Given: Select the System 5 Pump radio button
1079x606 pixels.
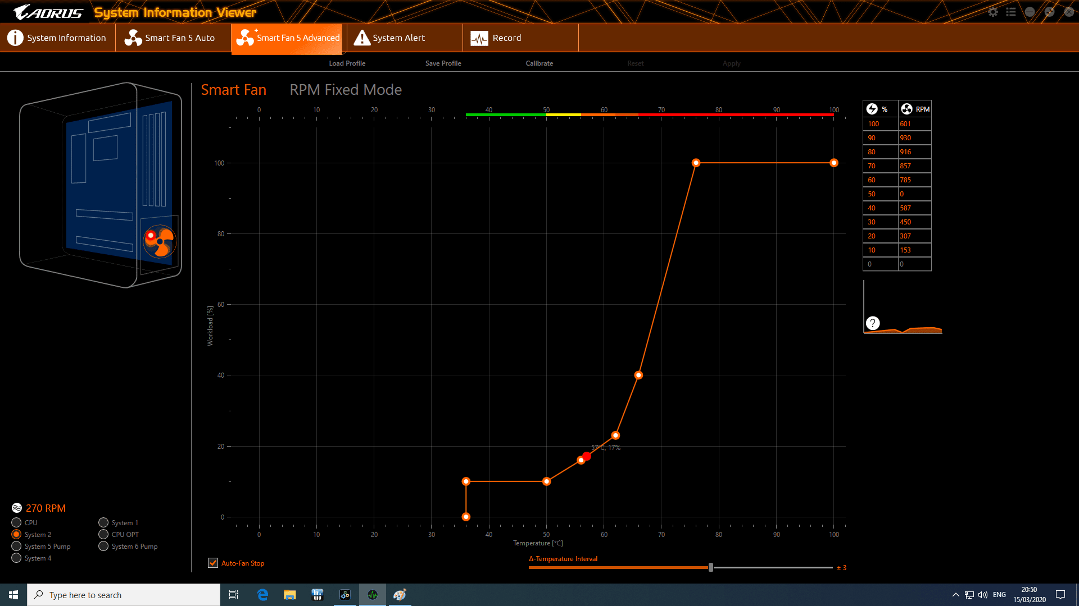Looking at the screenshot, I should (16, 546).
